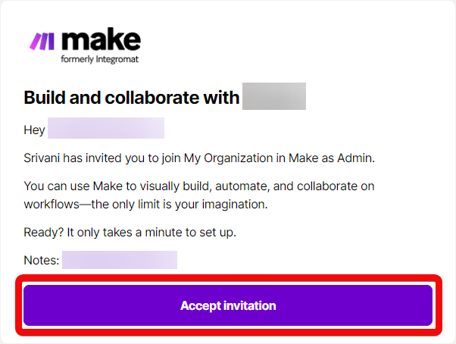Click the name "Srivani" in the invitation
Viewport: 456px width, 344px height.
43,158
